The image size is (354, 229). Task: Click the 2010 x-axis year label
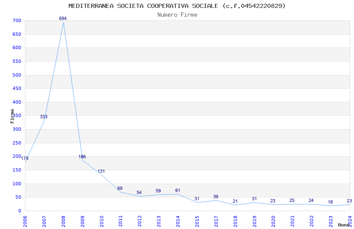click(x=101, y=222)
